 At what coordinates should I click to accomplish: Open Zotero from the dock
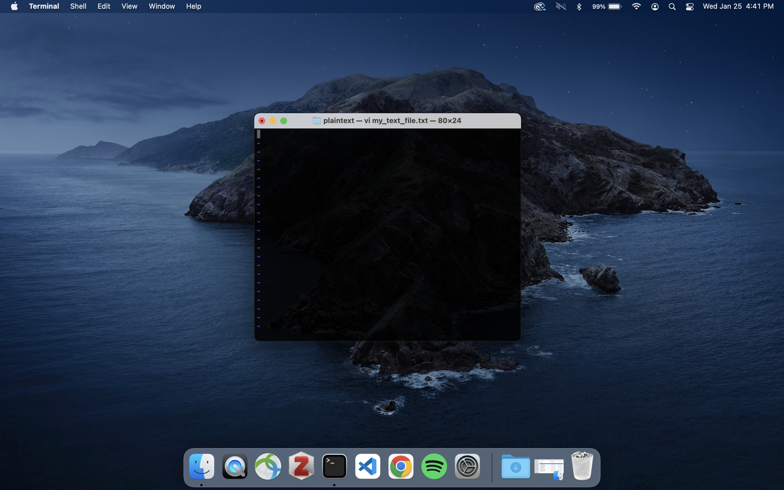click(x=301, y=467)
